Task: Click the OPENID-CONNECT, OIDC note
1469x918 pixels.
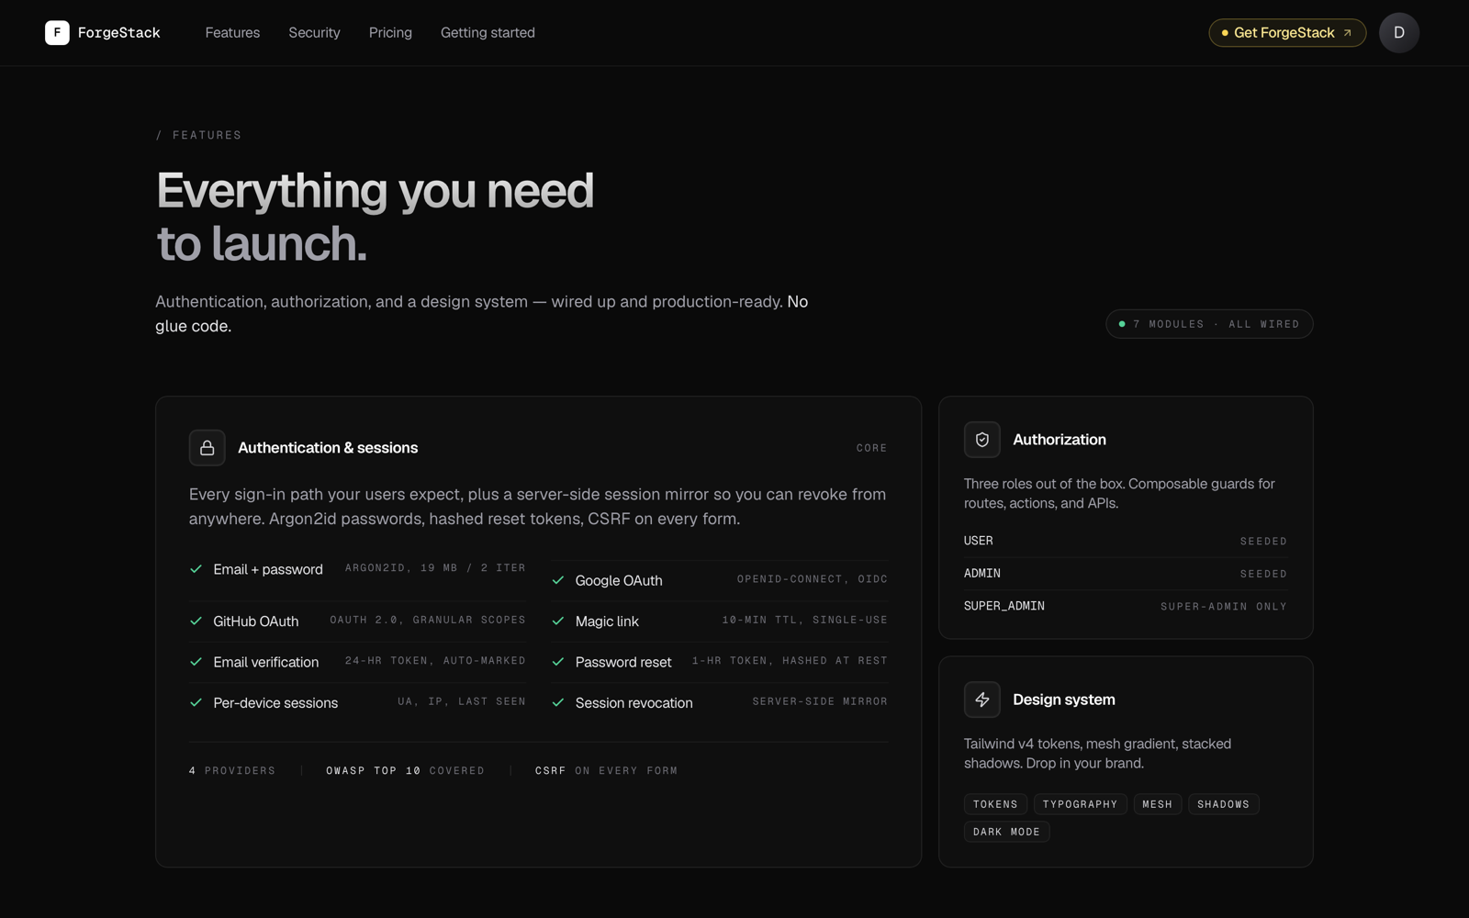Action: click(x=813, y=579)
